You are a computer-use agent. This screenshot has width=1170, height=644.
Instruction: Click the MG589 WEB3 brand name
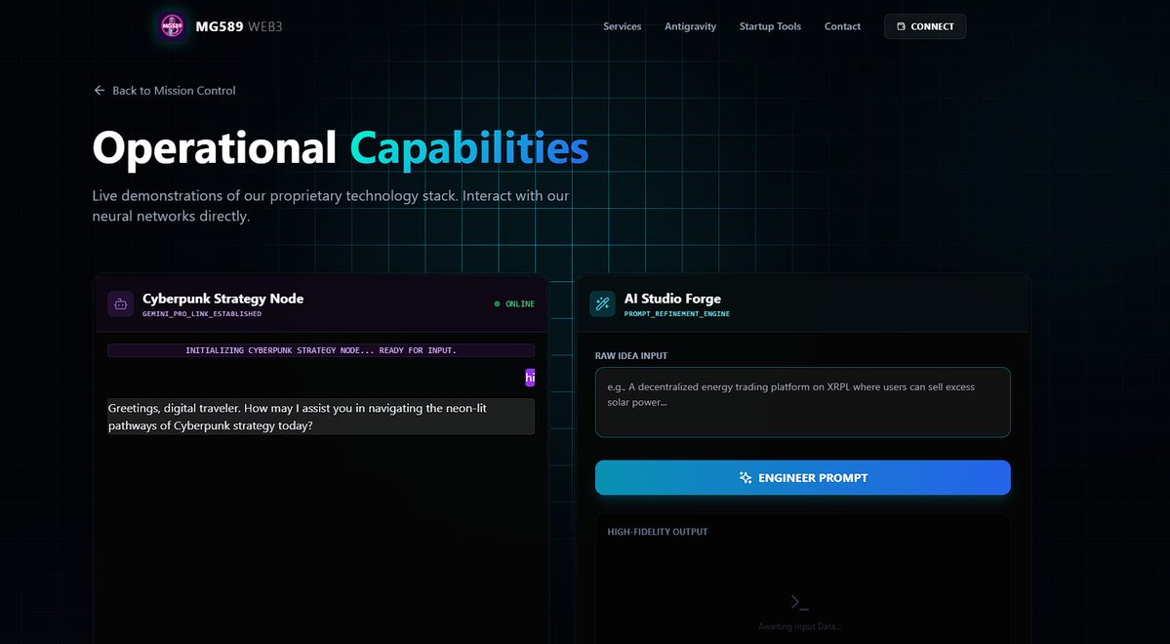click(239, 27)
